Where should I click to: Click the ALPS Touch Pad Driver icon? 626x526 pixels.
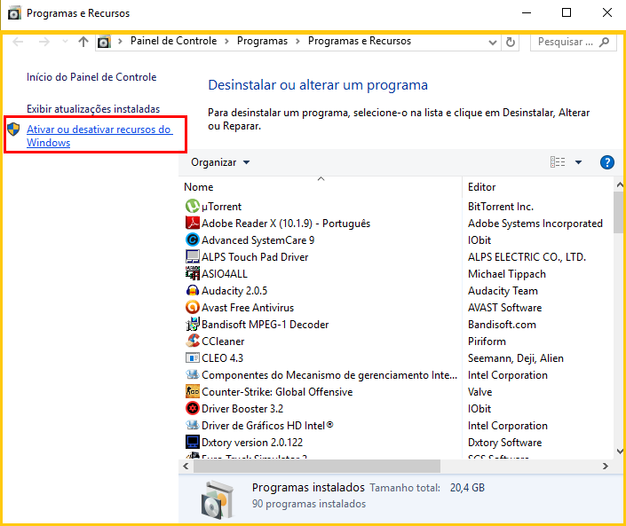point(193,256)
